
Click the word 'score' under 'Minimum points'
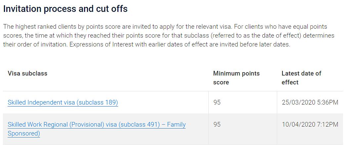click(221, 82)
